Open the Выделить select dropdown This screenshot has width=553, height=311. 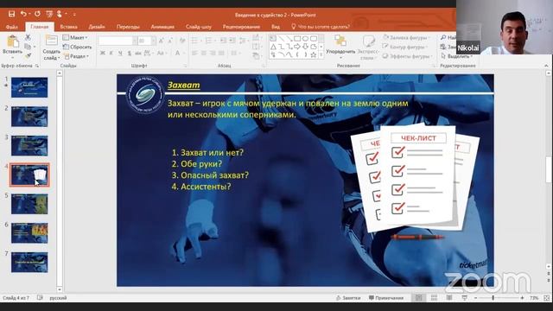point(456,56)
